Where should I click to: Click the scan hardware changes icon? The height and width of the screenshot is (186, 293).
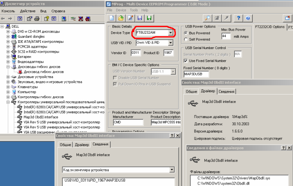(63, 18)
